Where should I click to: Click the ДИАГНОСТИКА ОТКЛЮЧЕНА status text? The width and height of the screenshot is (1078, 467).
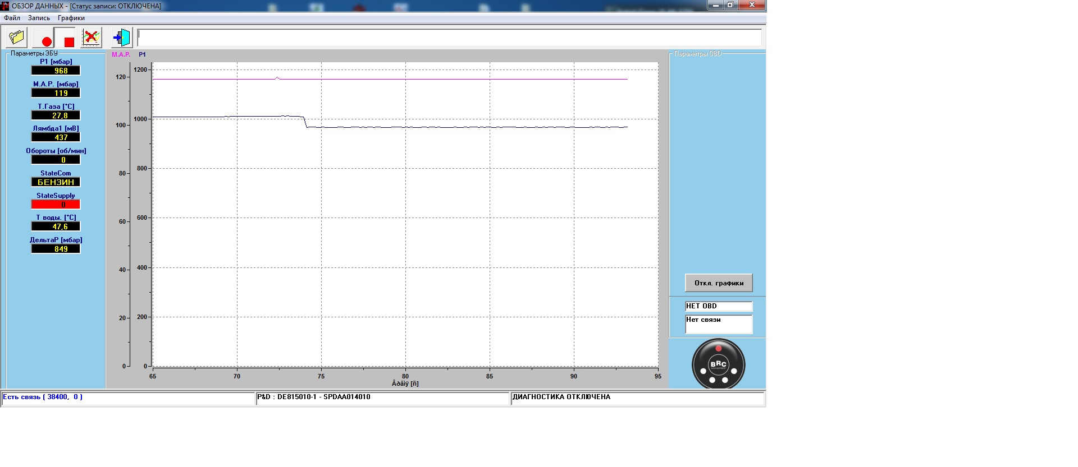(561, 397)
